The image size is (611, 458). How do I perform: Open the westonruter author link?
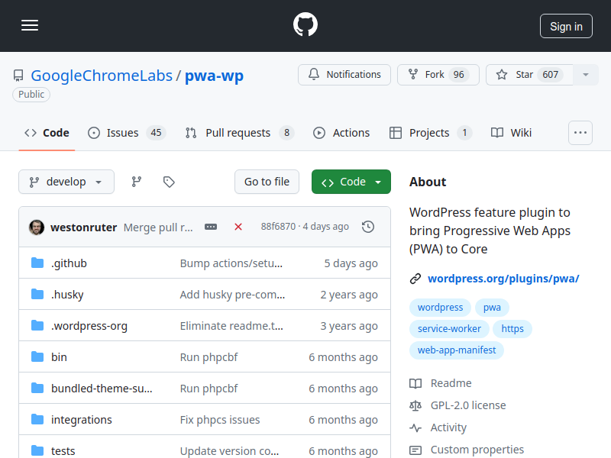[84, 227]
